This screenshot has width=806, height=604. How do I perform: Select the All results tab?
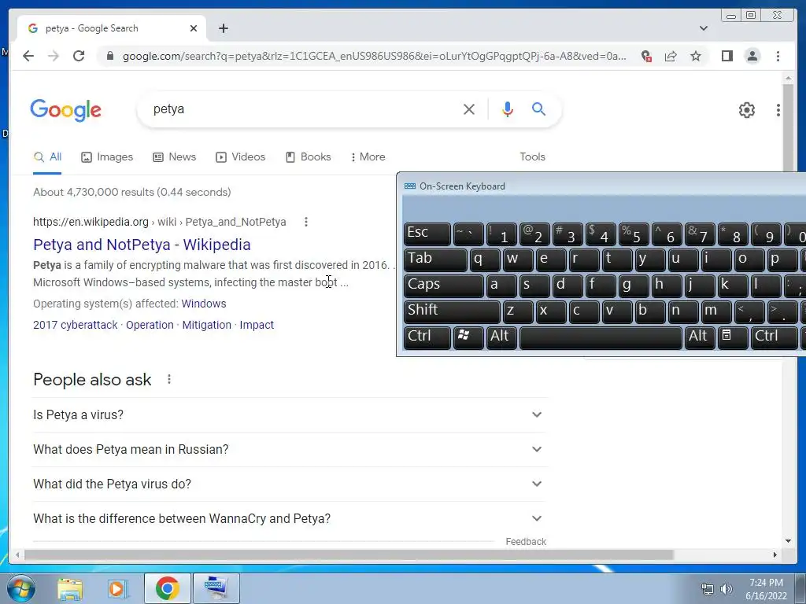pyautogui.click(x=47, y=157)
